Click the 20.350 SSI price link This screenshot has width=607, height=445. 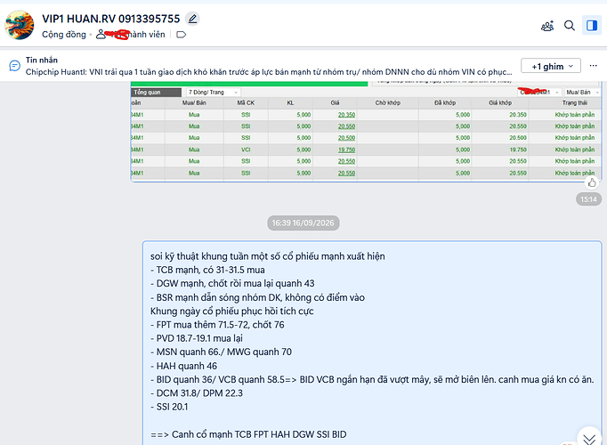pos(346,115)
